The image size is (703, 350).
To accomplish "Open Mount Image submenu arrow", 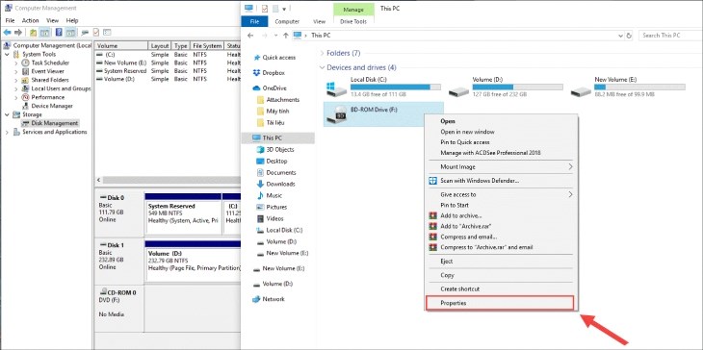I will pyautogui.click(x=571, y=166).
